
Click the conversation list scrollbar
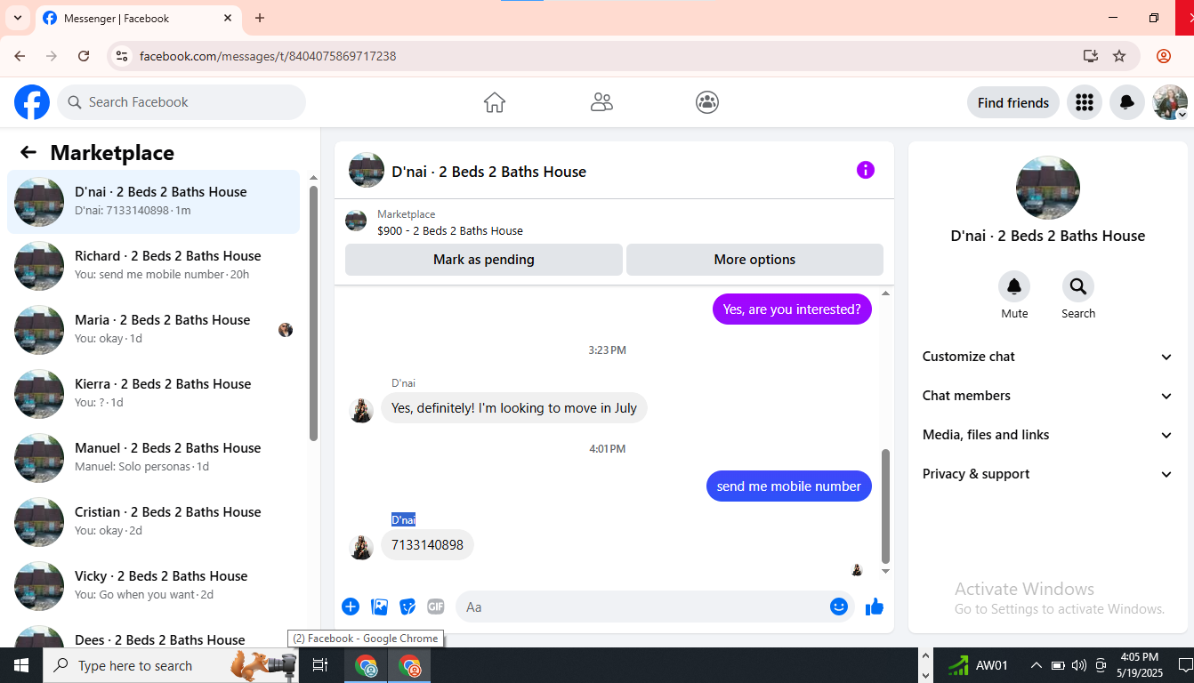[313, 313]
